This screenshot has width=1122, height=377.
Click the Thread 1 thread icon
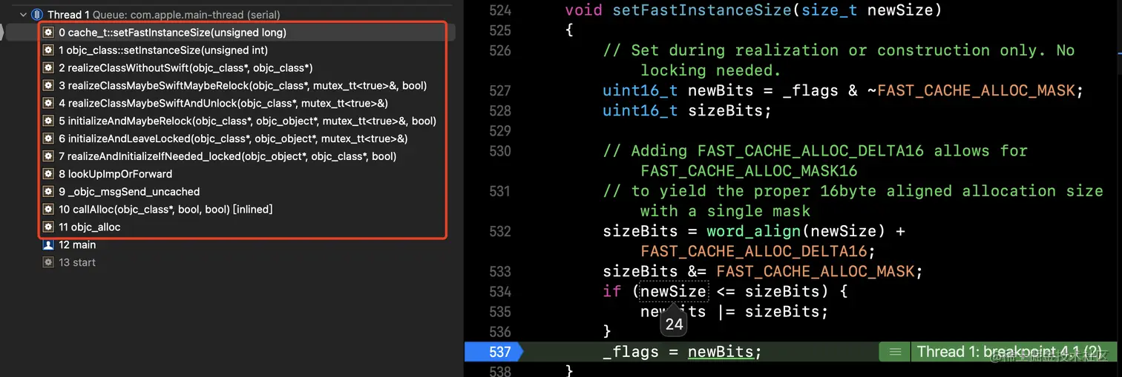coord(36,15)
